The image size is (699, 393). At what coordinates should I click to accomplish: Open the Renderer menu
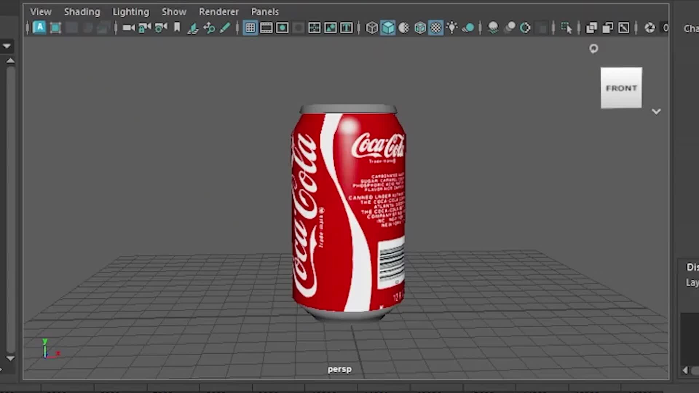pyautogui.click(x=218, y=12)
